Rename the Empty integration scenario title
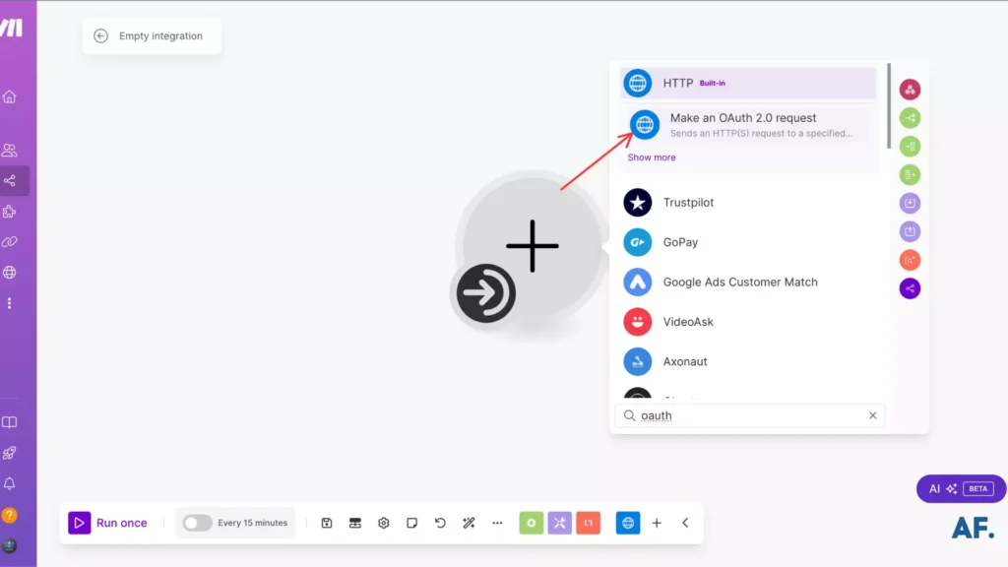Screen dimensions: 1008x567 pos(160,36)
